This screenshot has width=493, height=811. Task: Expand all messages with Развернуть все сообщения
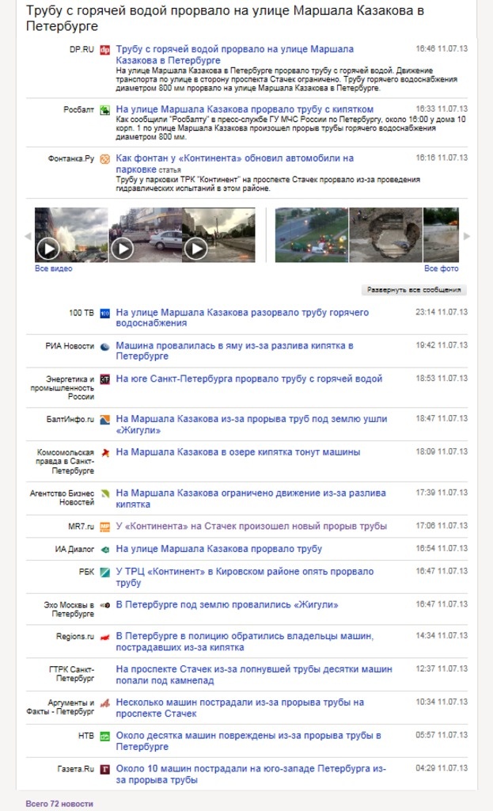(x=414, y=291)
